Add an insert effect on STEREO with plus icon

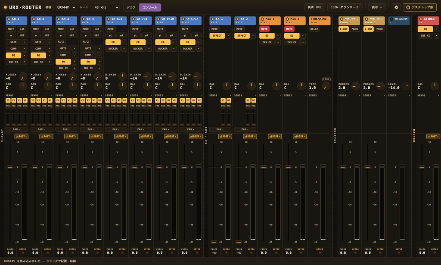[x=436, y=36]
